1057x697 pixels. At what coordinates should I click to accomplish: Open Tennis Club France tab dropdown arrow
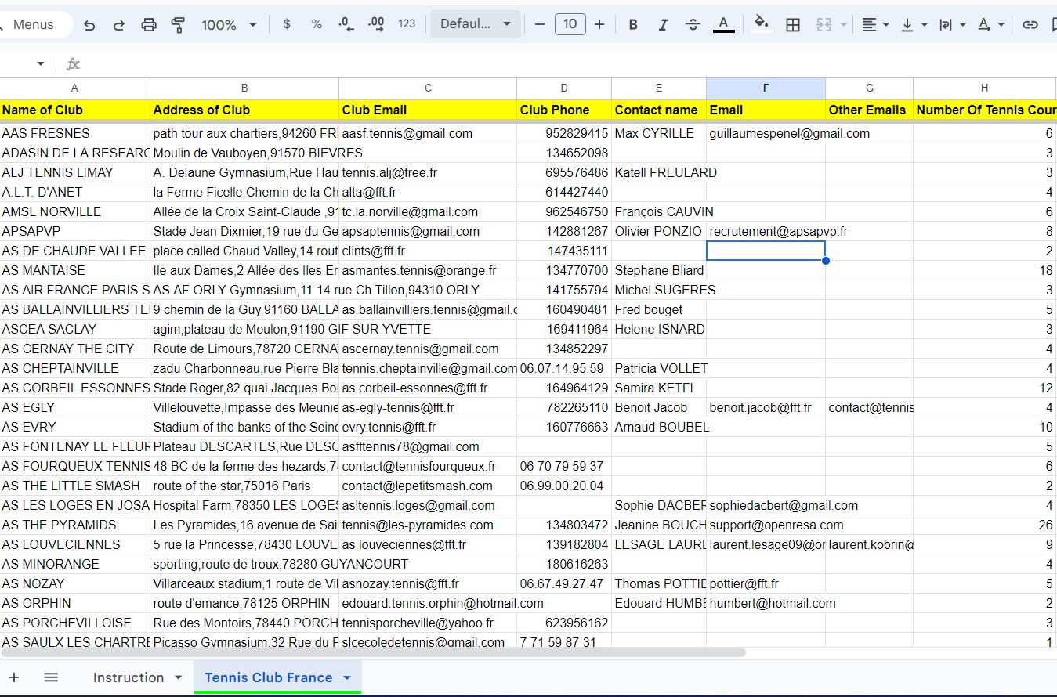coord(347,677)
